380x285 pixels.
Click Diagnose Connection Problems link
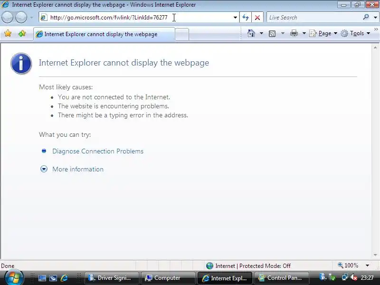click(x=98, y=151)
